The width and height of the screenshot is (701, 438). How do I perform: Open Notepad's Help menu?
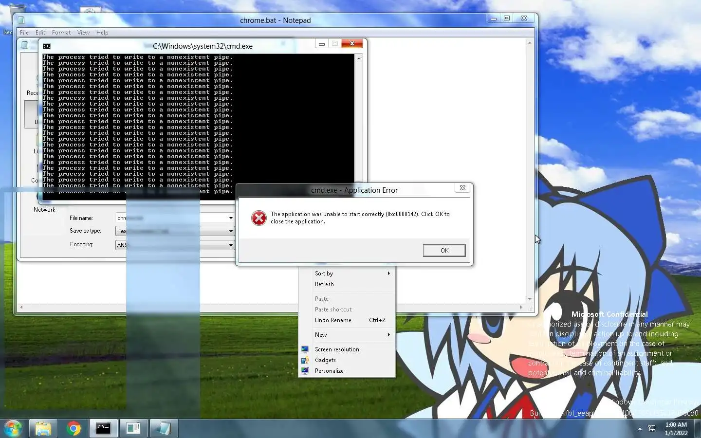point(102,33)
